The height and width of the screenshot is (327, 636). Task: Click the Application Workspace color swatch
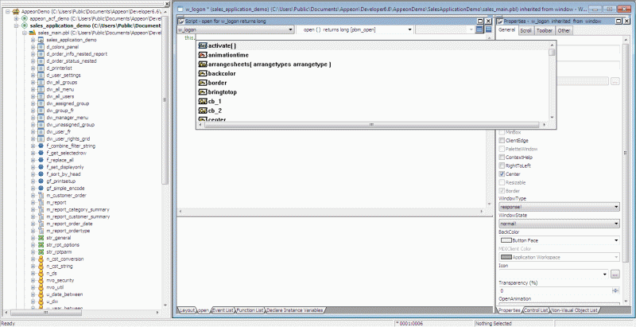coord(506,257)
